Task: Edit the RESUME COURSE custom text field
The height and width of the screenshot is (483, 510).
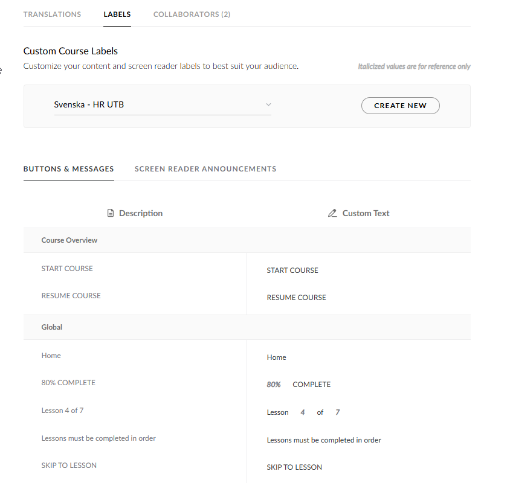Action: point(296,298)
